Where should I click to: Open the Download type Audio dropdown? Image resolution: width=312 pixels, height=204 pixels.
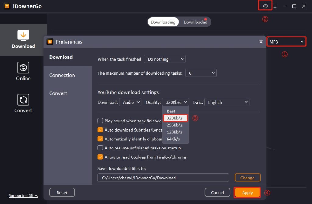click(x=130, y=102)
